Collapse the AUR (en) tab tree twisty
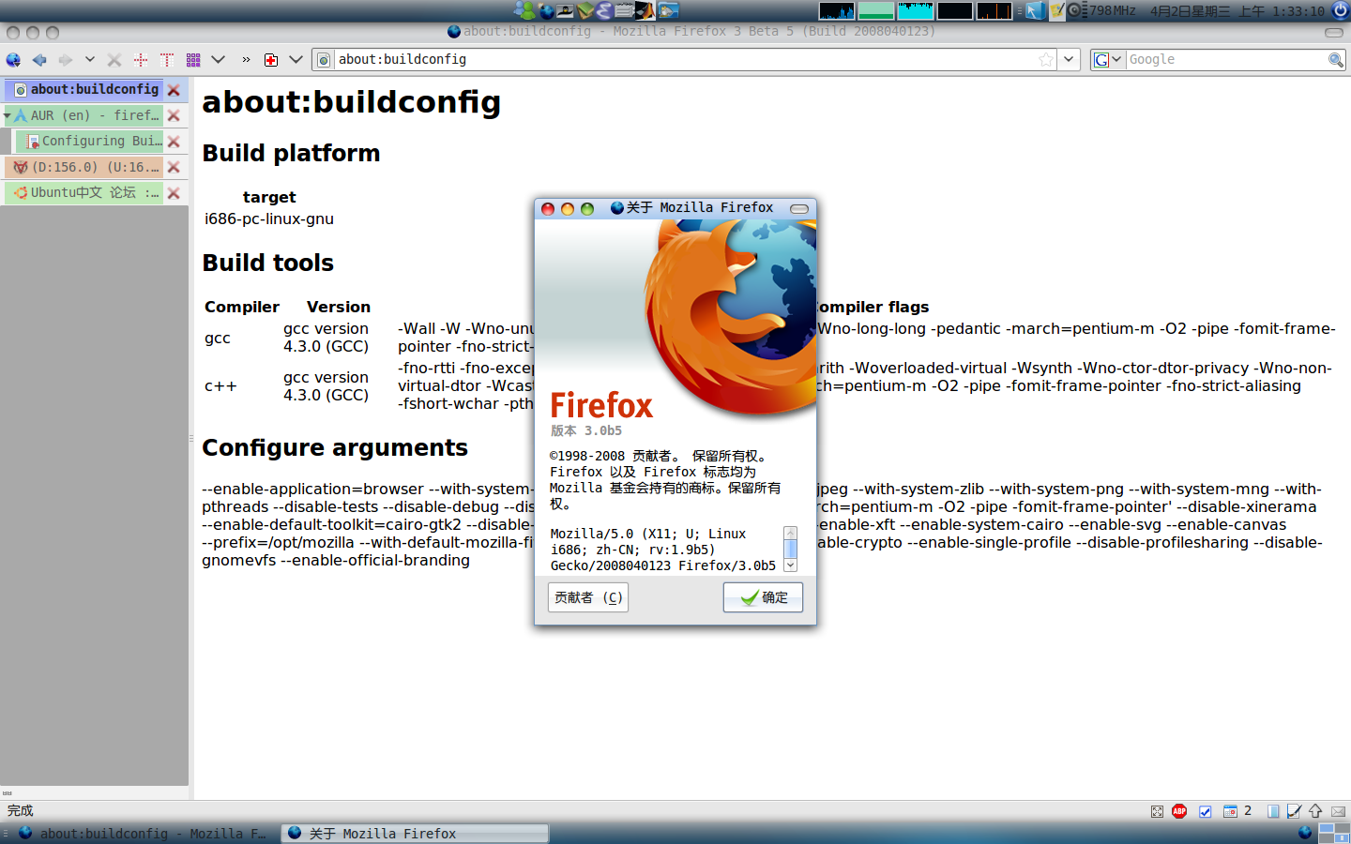This screenshot has width=1351, height=844. (8, 115)
